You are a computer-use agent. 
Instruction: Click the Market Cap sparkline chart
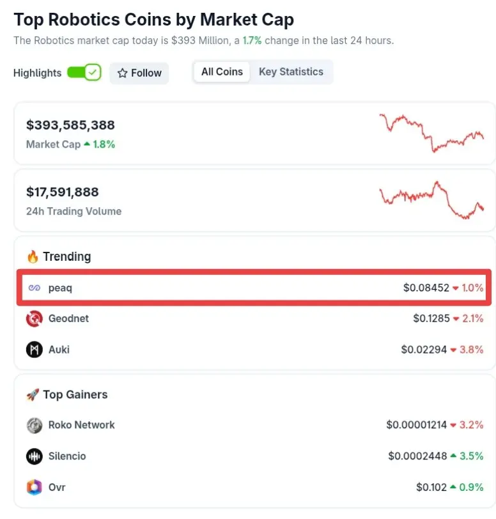tap(431, 132)
